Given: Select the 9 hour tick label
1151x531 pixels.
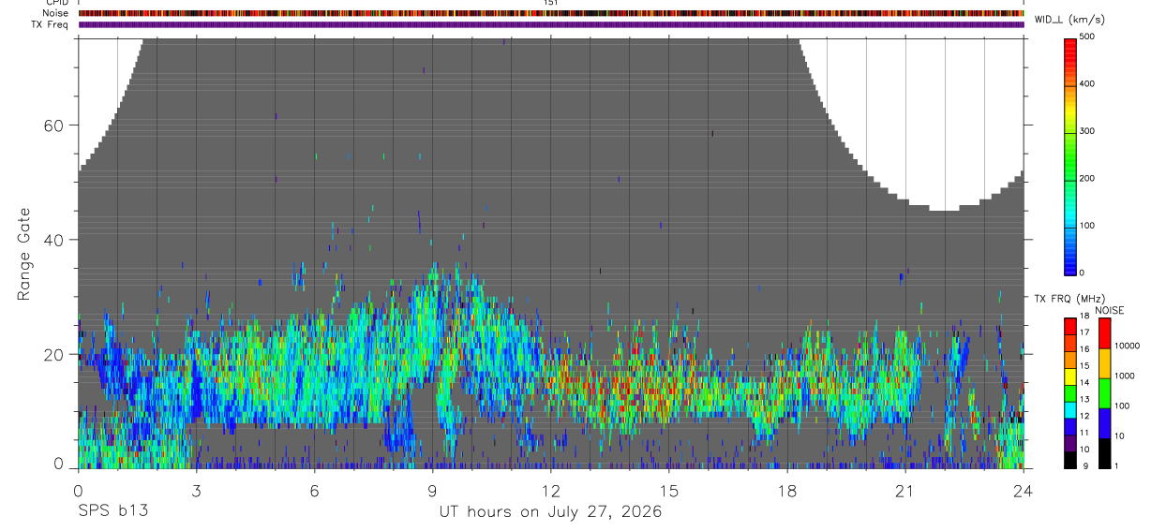Looking at the screenshot, I should pyautogui.click(x=433, y=491).
